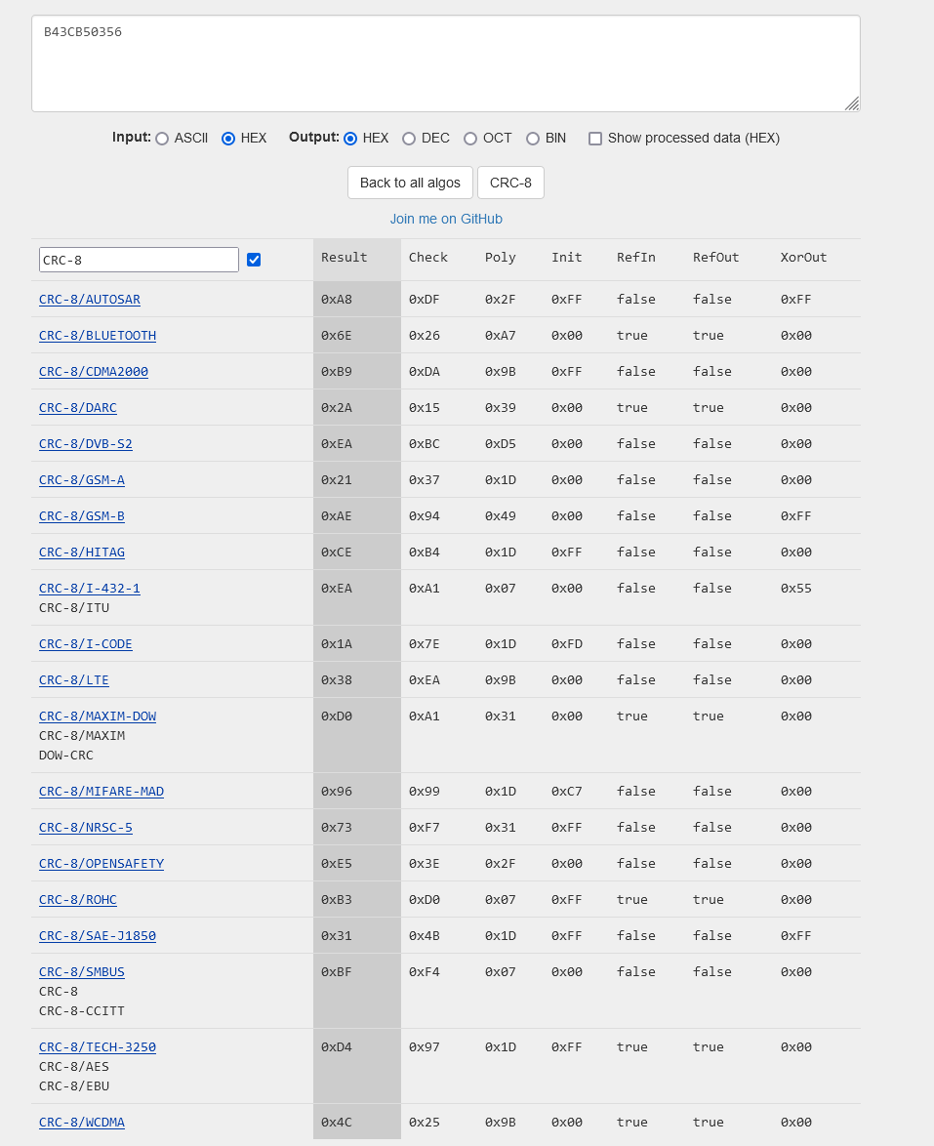
Task: Open the CRC-8/LTE link
Action: pos(74,680)
